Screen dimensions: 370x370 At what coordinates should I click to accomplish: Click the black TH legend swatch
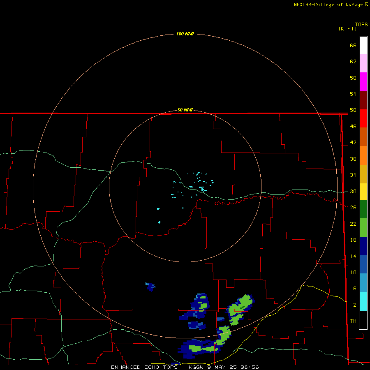click(363, 320)
